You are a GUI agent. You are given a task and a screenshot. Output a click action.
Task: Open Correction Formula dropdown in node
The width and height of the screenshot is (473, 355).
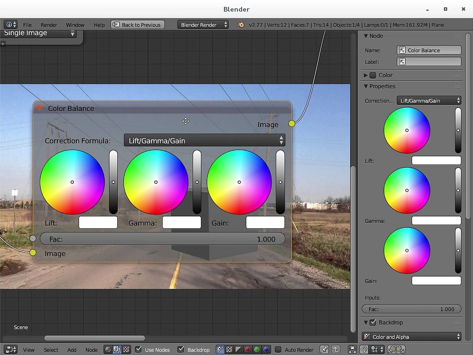(x=204, y=141)
